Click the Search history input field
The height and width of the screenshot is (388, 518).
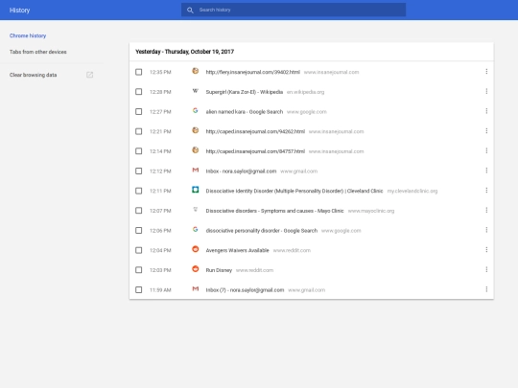click(x=294, y=10)
